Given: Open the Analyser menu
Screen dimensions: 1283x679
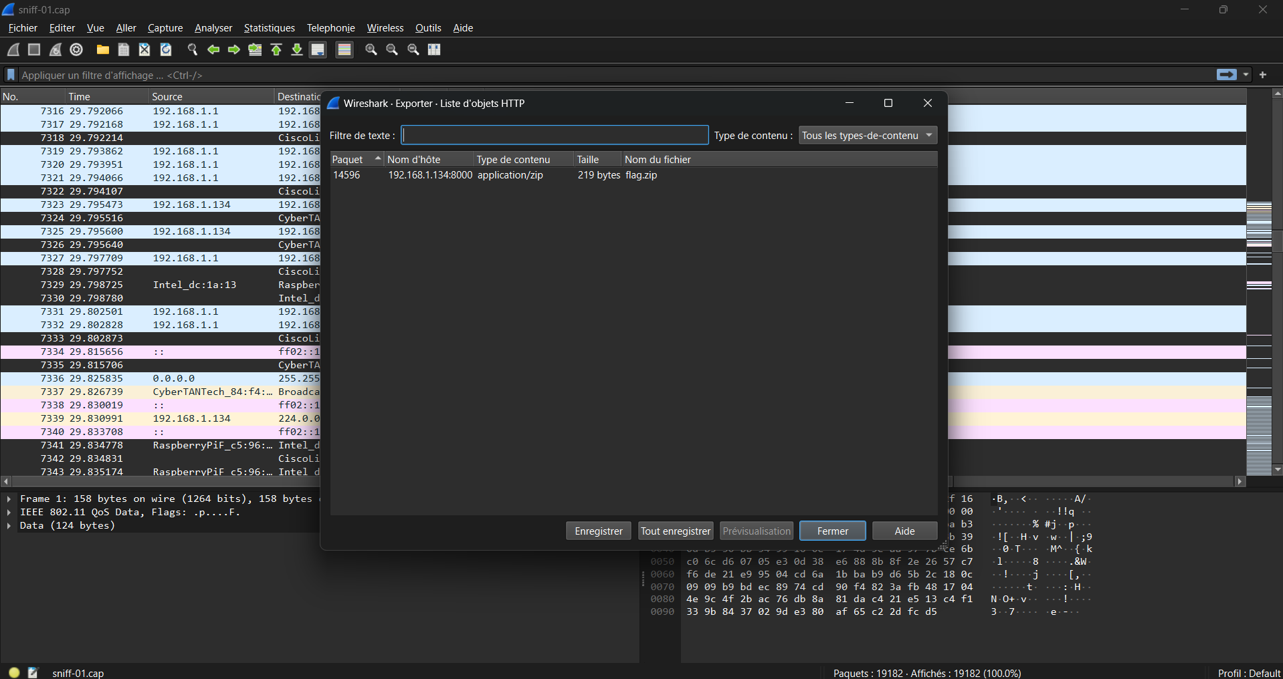Looking at the screenshot, I should (213, 28).
